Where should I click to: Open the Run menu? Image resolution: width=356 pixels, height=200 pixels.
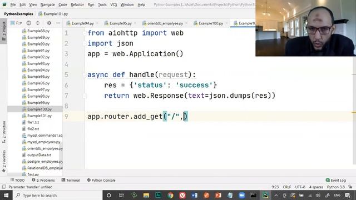click(91, 4)
